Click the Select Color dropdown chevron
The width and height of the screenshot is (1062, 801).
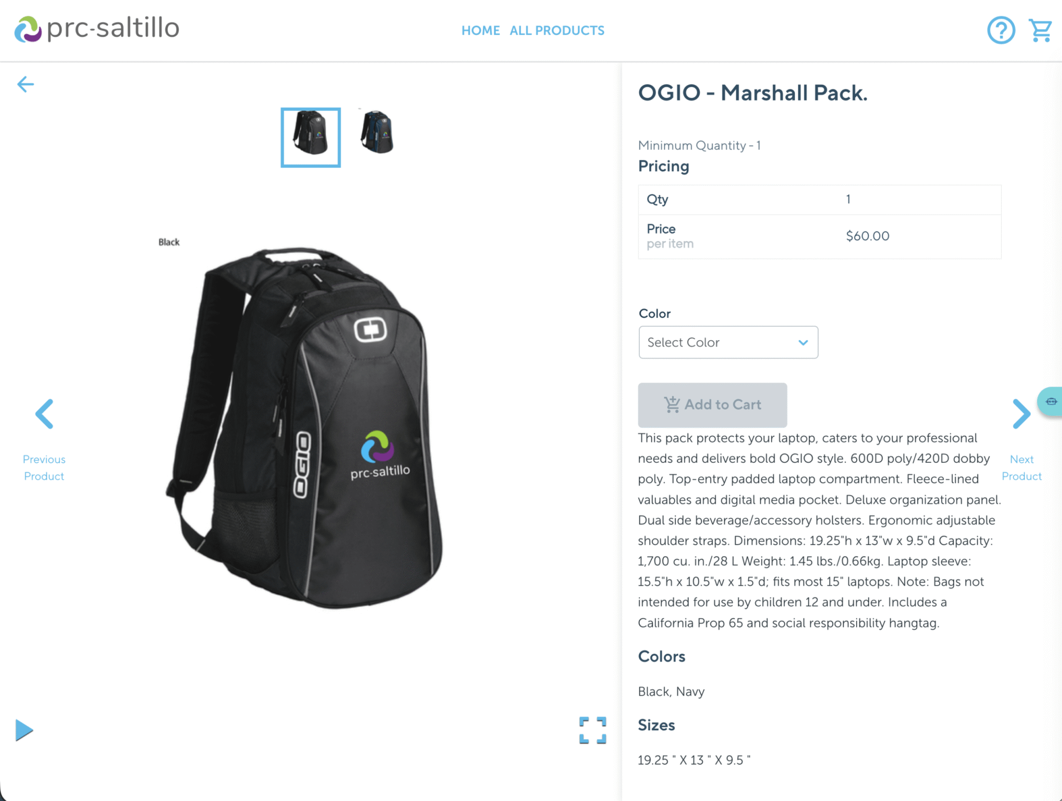[803, 342]
